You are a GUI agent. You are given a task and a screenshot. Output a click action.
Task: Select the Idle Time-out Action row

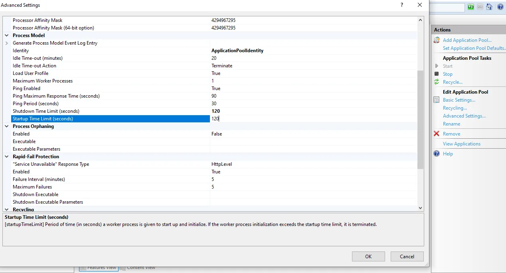[213, 66]
